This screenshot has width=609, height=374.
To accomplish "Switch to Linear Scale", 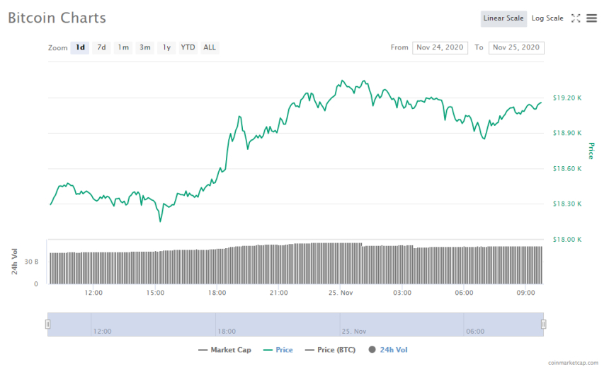I will click(503, 18).
